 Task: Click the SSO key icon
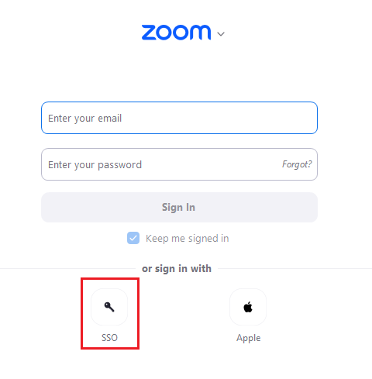point(109,307)
